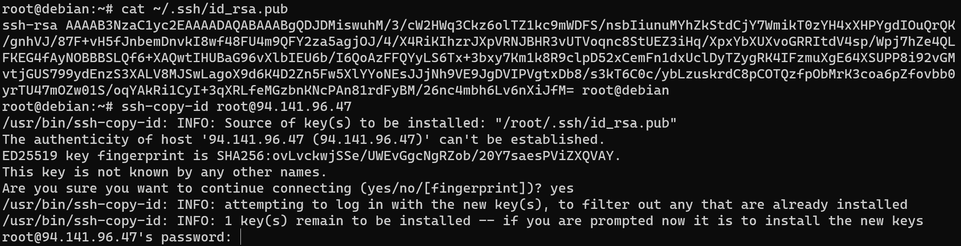Click the SHA256 fingerprint string

[415, 156]
